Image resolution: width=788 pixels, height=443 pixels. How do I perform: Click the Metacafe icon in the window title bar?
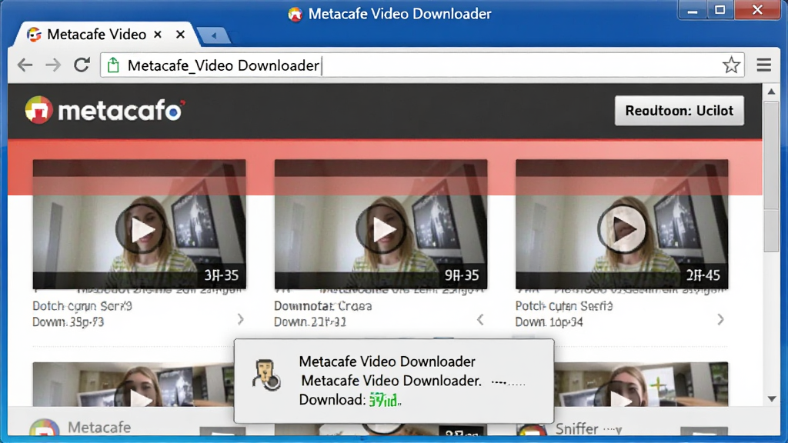pos(295,14)
